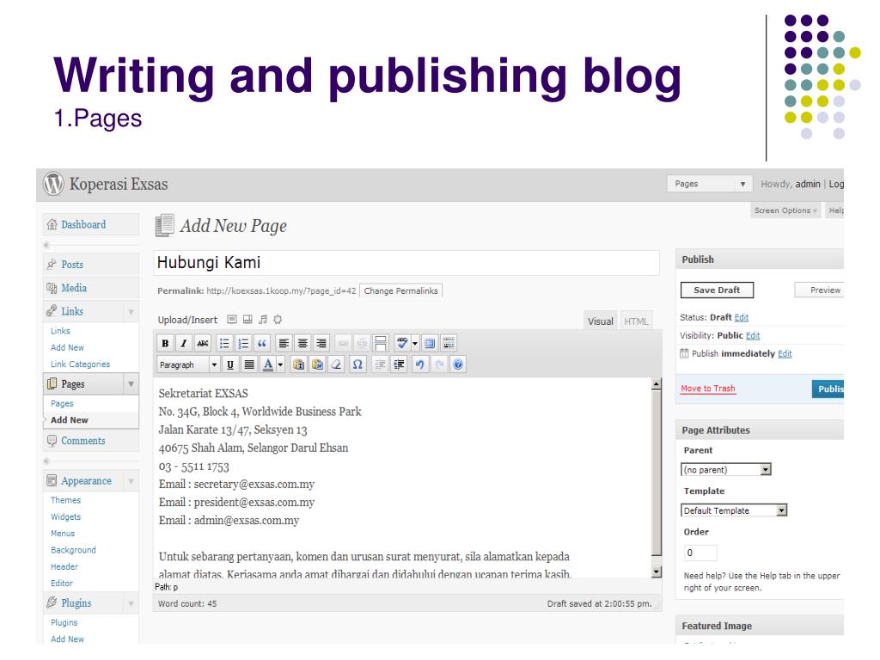Apply blockquote formatting

click(x=262, y=343)
